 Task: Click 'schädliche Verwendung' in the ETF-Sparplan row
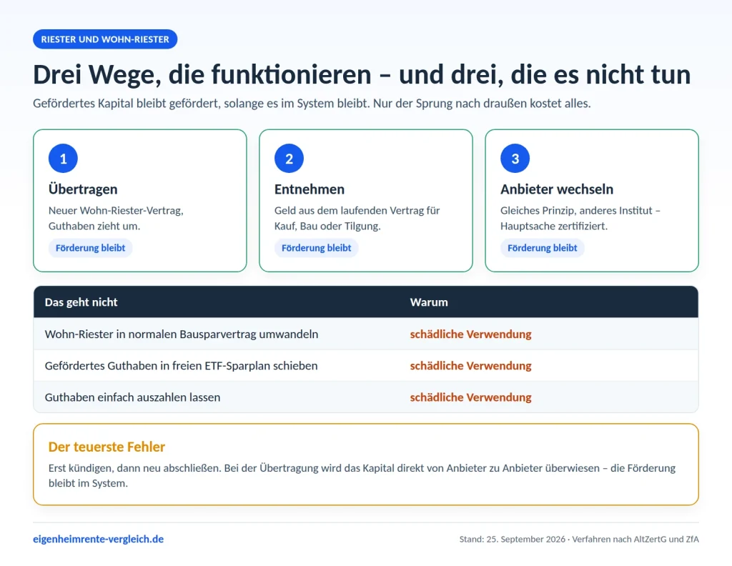[x=470, y=366]
